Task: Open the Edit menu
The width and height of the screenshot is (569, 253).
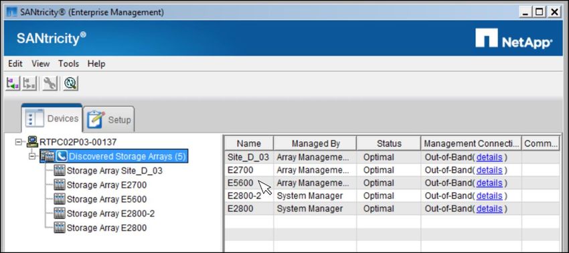Action: coord(15,64)
